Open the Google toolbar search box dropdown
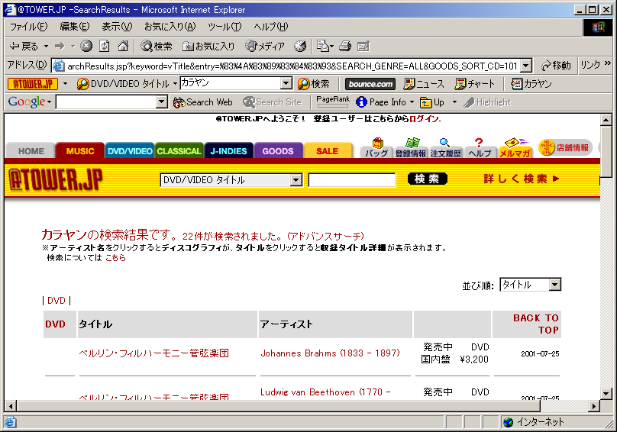Viewport: 617px width, 432px height. point(161,102)
